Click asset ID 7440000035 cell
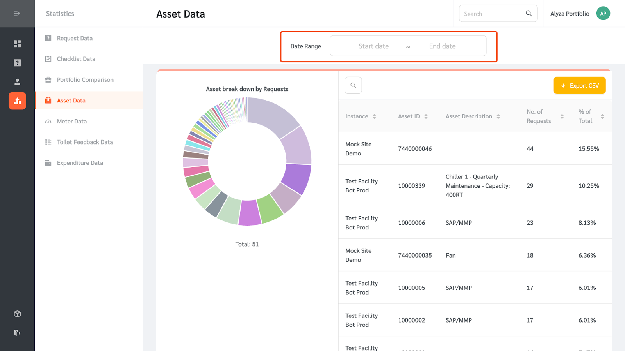Screen dimensions: 625x351 [415, 255]
